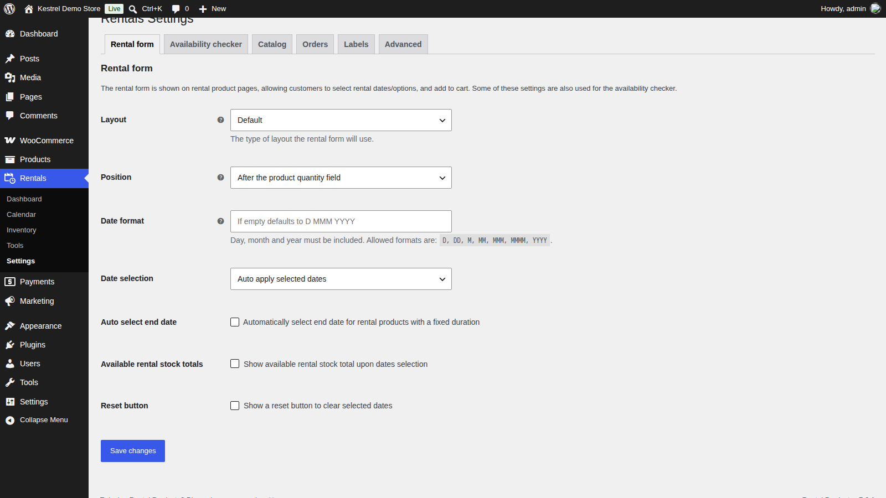The width and height of the screenshot is (886, 498).
Task: Open the Position dropdown
Action: pyautogui.click(x=341, y=178)
